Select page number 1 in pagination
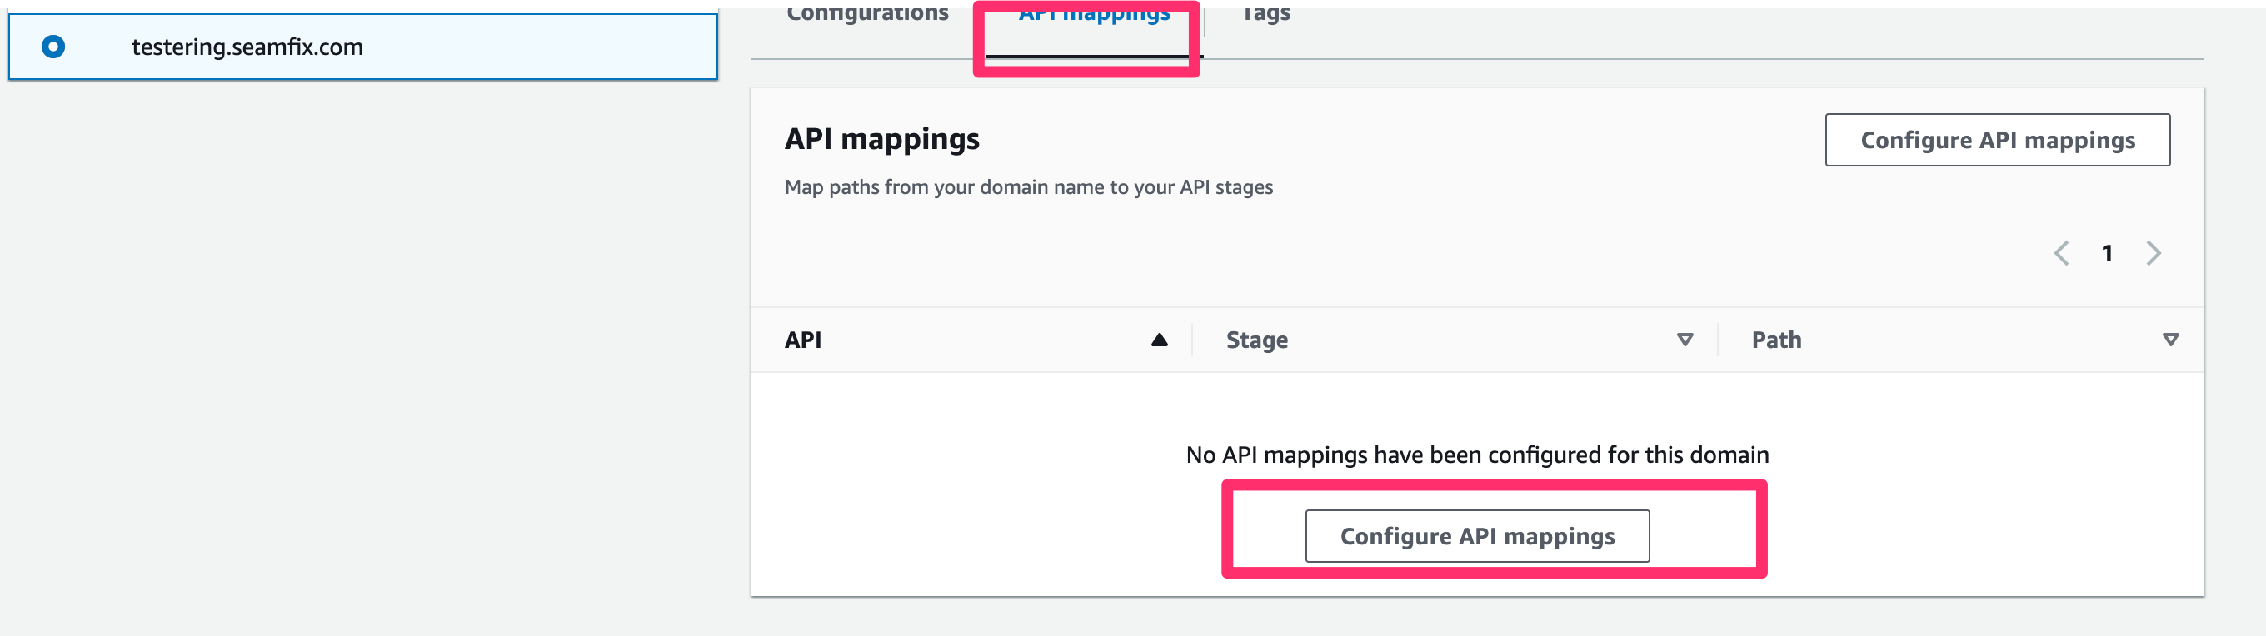 click(2107, 253)
